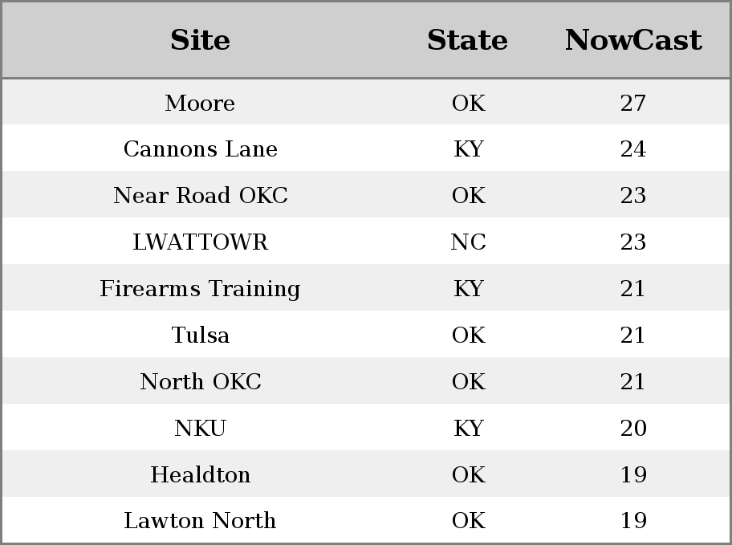Click KY state beside Cannons Lane
This screenshot has width=732, height=545.
pyautogui.click(x=468, y=149)
